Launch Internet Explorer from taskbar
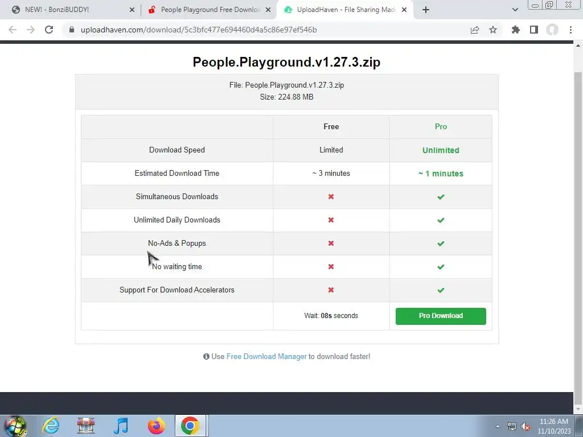 point(51,426)
